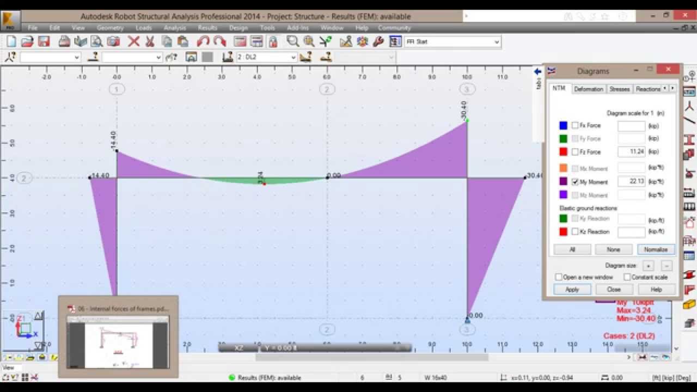This screenshot has width=697, height=392.
Task: Click the red Fz Force color swatch
Action: tap(563, 152)
